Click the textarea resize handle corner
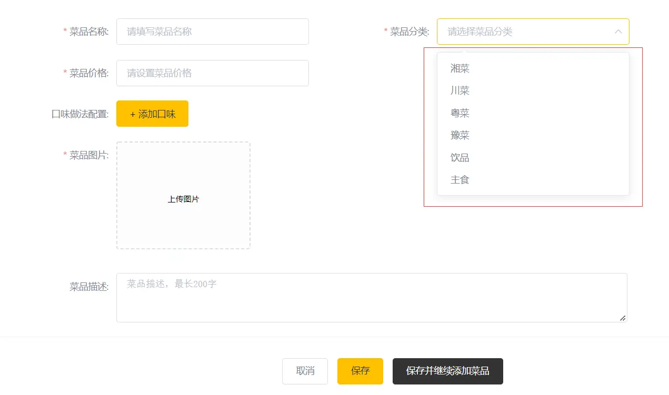This screenshot has width=669, height=395. pos(623,318)
